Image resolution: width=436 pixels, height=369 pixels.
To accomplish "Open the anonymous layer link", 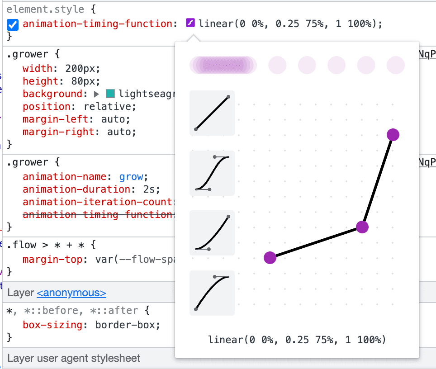I will (x=71, y=292).
